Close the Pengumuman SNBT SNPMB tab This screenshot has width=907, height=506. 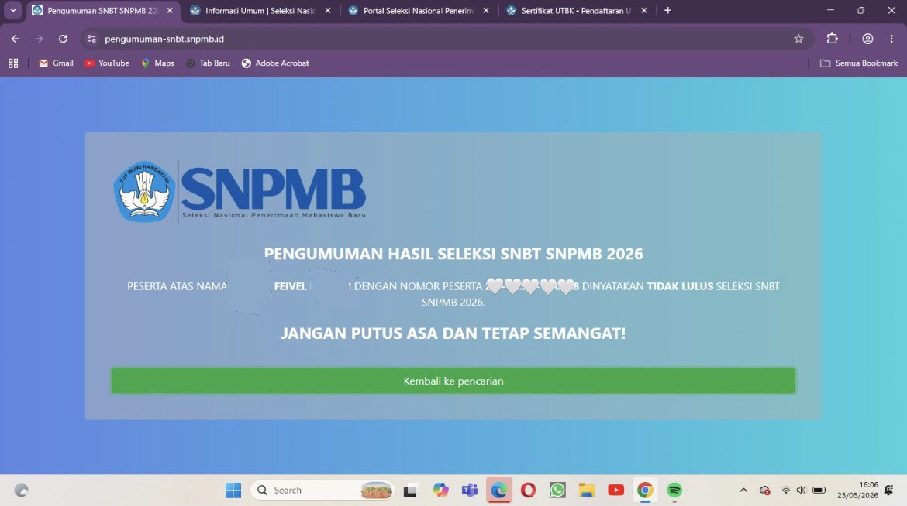pos(170,10)
